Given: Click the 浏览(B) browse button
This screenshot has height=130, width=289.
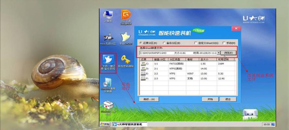Looking at the screenshot, I should 228,53.
